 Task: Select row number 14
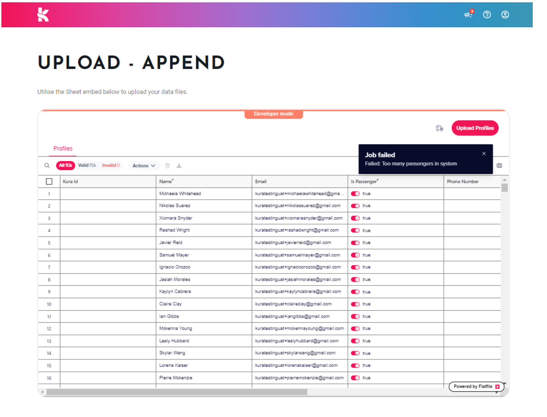49,353
